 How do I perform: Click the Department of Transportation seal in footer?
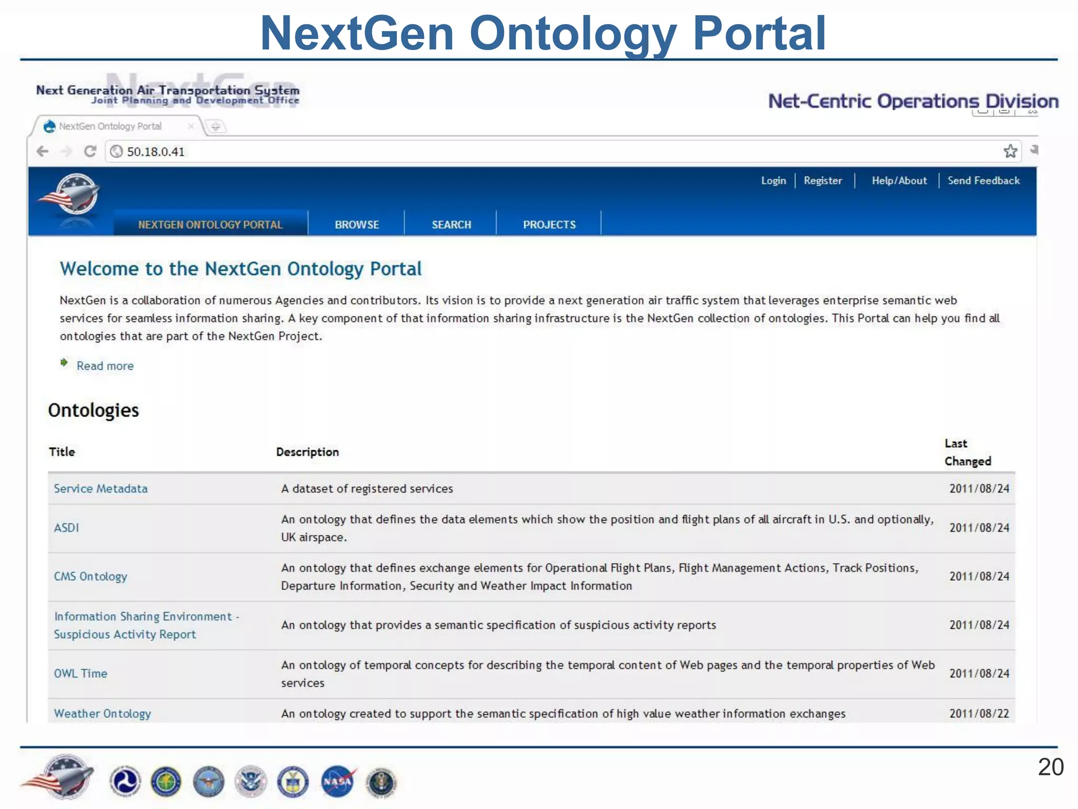coord(125,782)
